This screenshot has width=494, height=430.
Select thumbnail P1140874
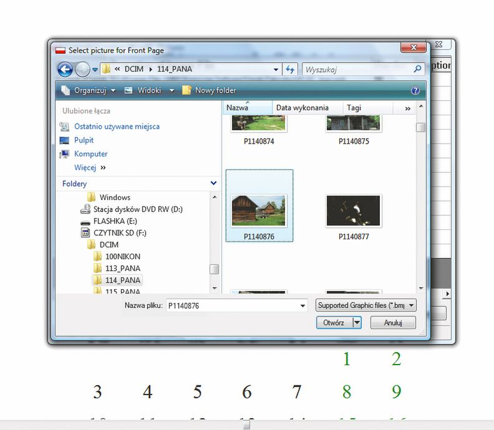(x=259, y=123)
